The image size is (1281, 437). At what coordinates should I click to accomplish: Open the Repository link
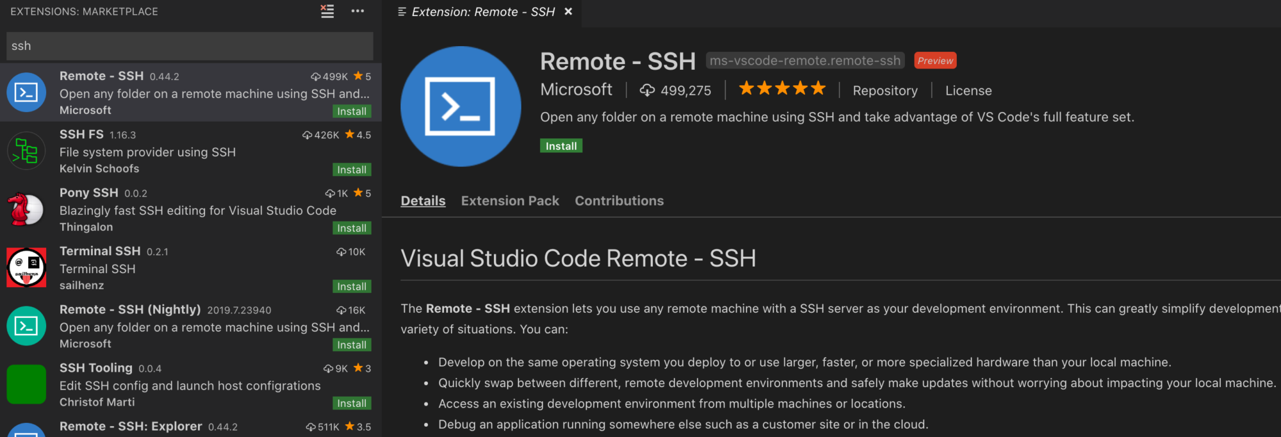[x=885, y=91]
